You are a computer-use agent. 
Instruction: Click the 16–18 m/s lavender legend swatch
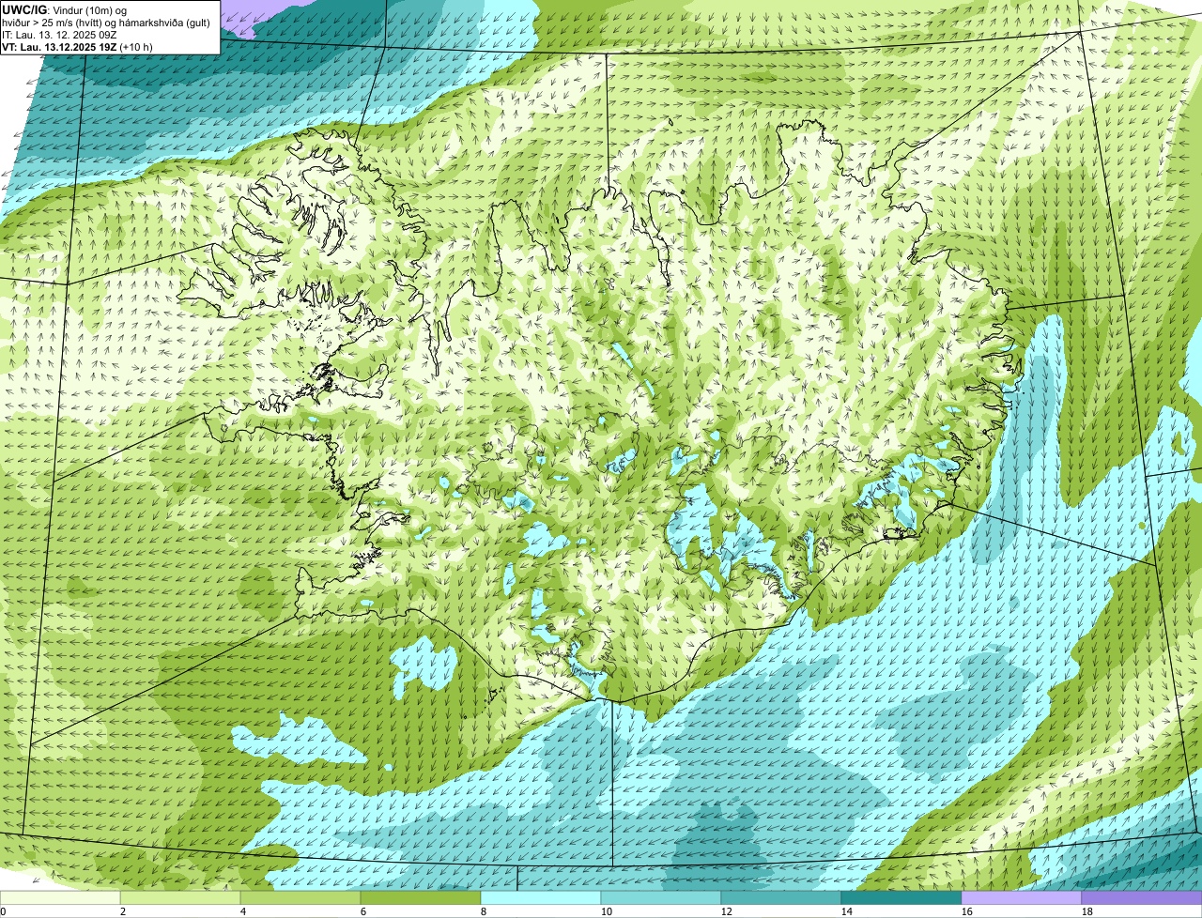(1022, 897)
